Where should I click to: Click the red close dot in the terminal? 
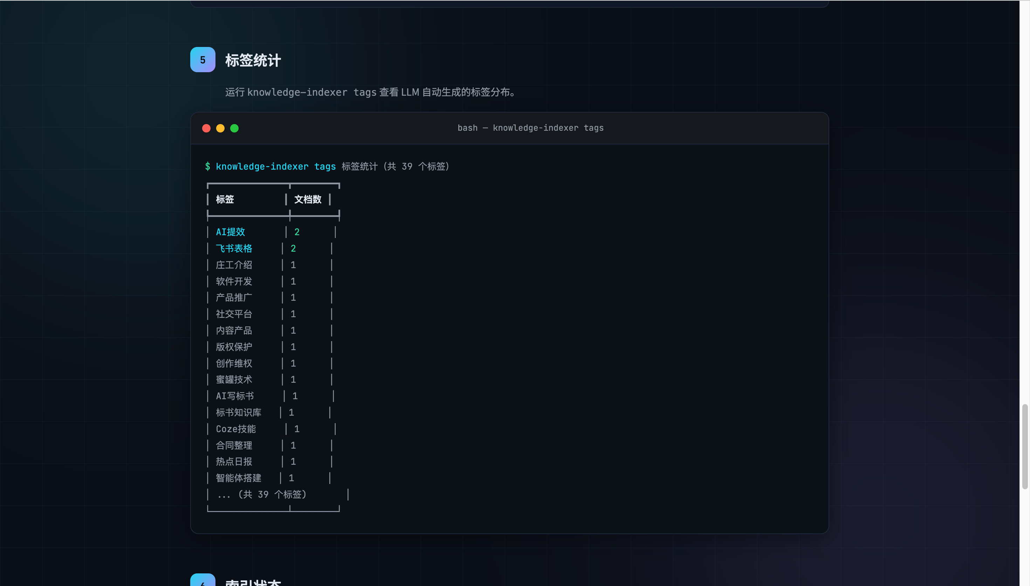pyautogui.click(x=206, y=128)
